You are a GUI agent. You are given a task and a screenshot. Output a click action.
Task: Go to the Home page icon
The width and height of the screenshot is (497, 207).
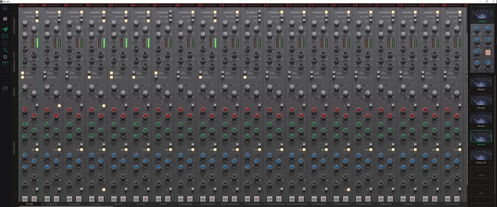5,19
